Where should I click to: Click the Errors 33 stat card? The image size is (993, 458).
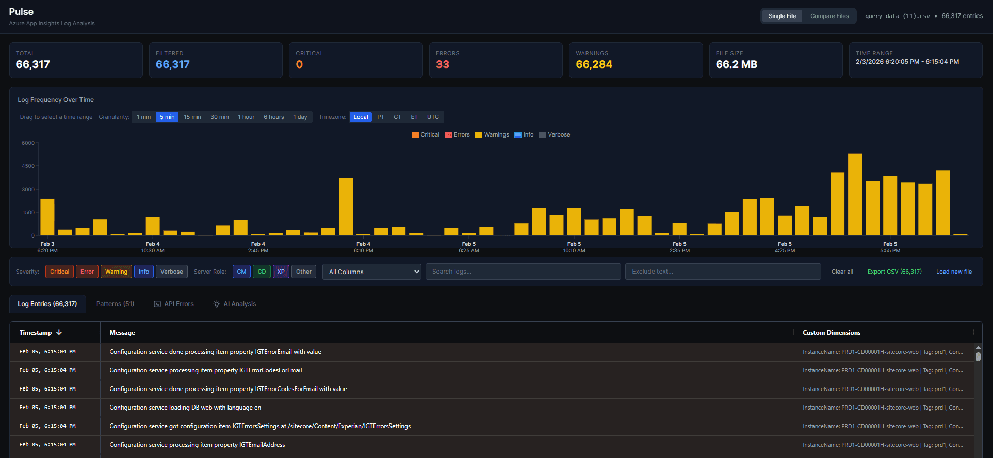496,60
